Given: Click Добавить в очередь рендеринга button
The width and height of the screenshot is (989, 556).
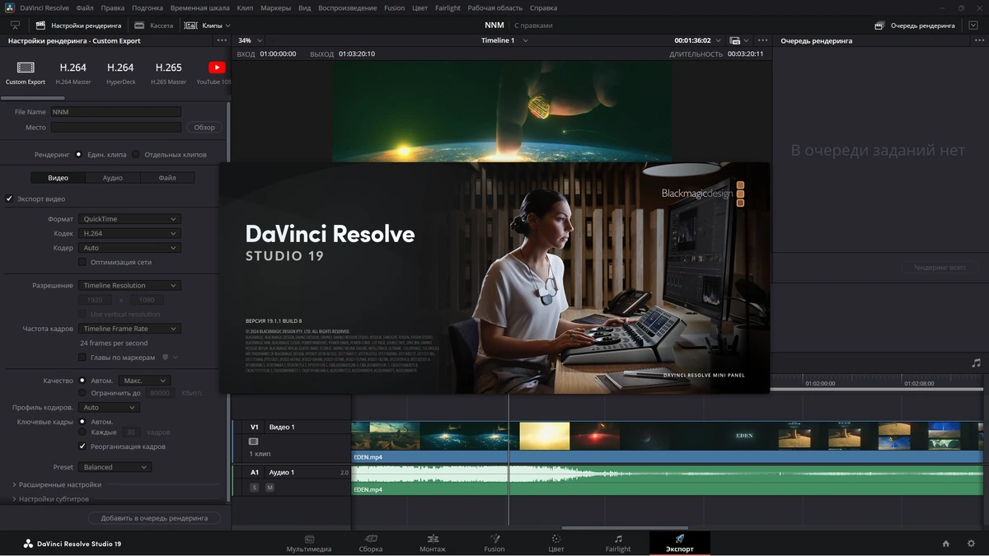Looking at the screenshot, I should 154,518.
